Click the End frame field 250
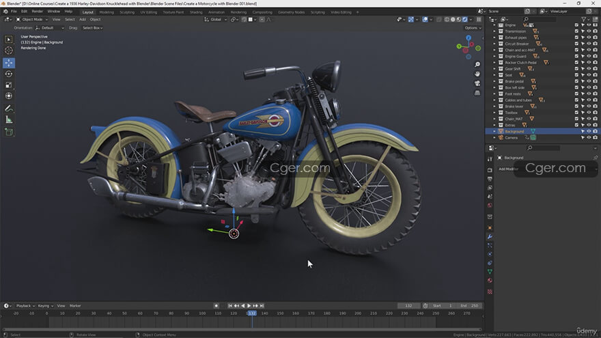This screenshot has width=601, height=338. coord(469,306)
